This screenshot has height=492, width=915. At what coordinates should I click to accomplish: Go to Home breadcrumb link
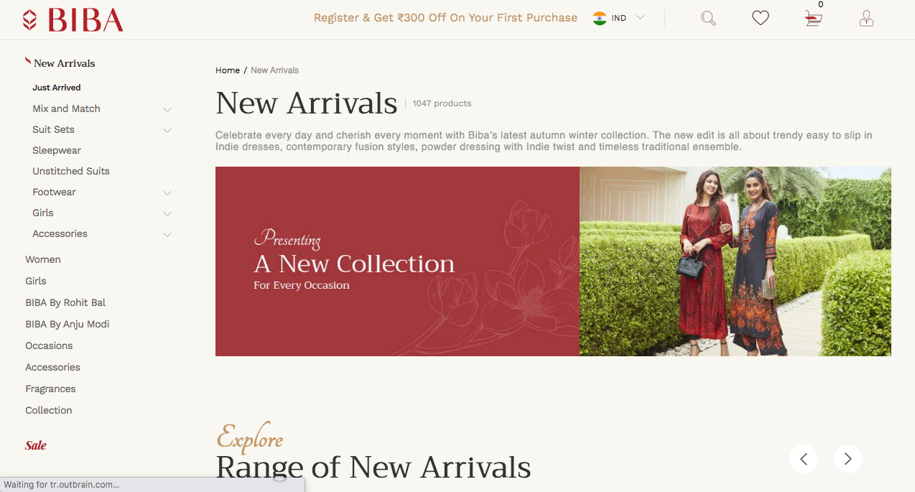228,70
